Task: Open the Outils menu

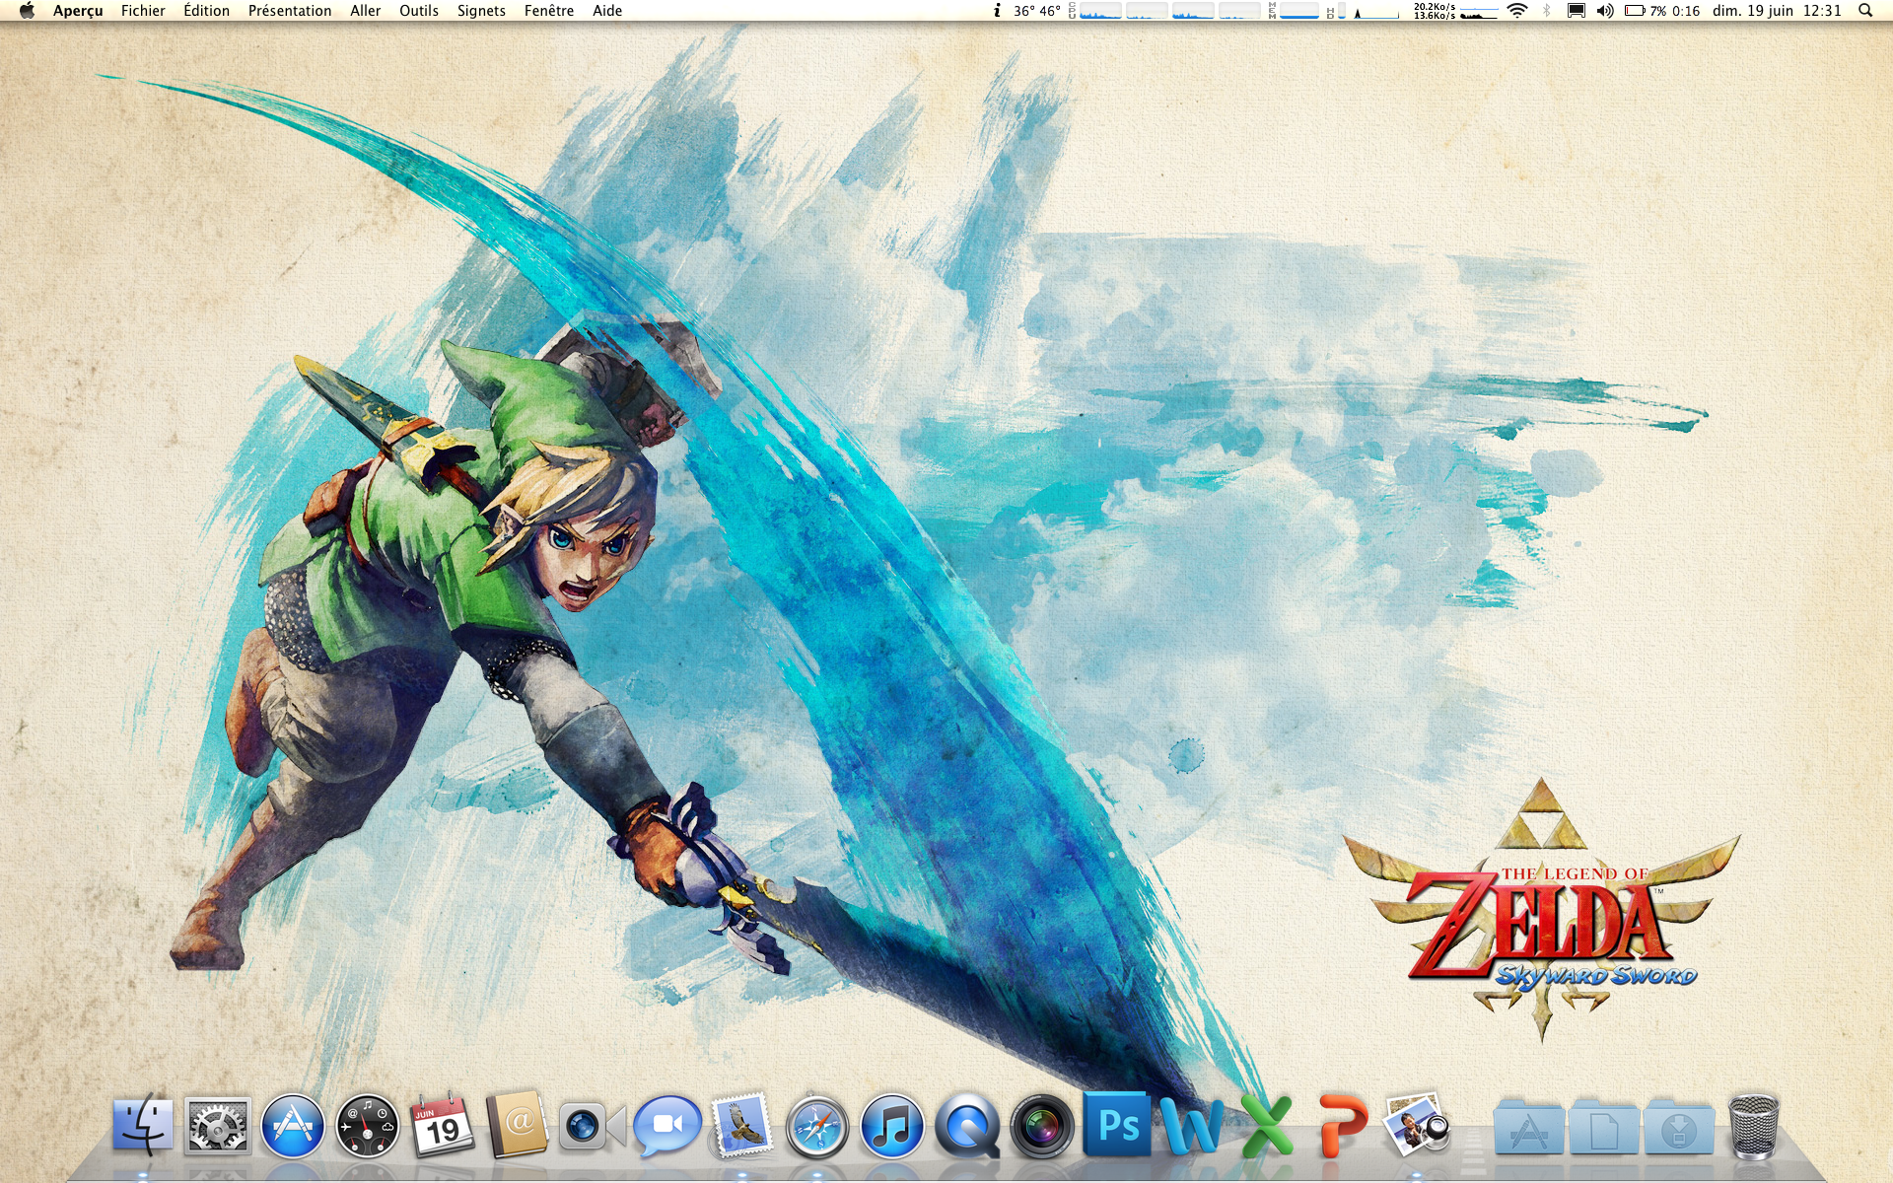Action: click(419, 11)
